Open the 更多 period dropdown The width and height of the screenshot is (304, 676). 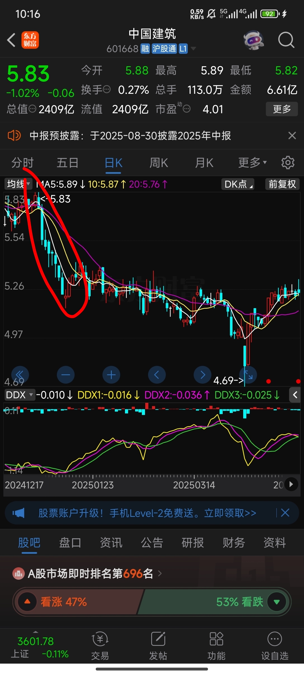coord(252,163)
